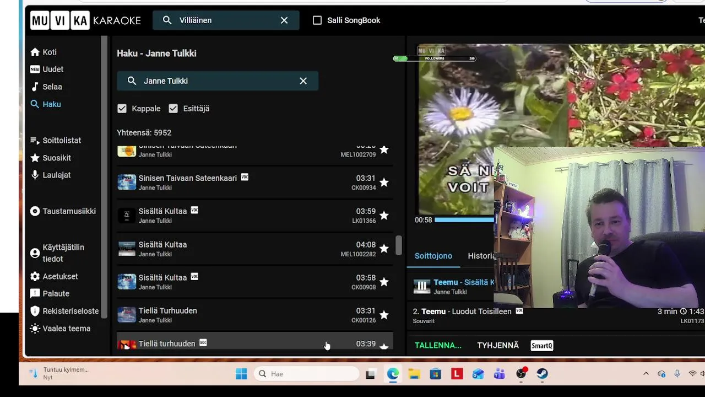The image size is (705, 397).
Task: Open Steam from the taskbar
Action: [x=543, y=374]
